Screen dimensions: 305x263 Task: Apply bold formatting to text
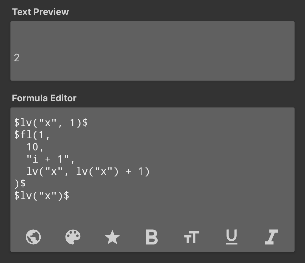point(152,237)
